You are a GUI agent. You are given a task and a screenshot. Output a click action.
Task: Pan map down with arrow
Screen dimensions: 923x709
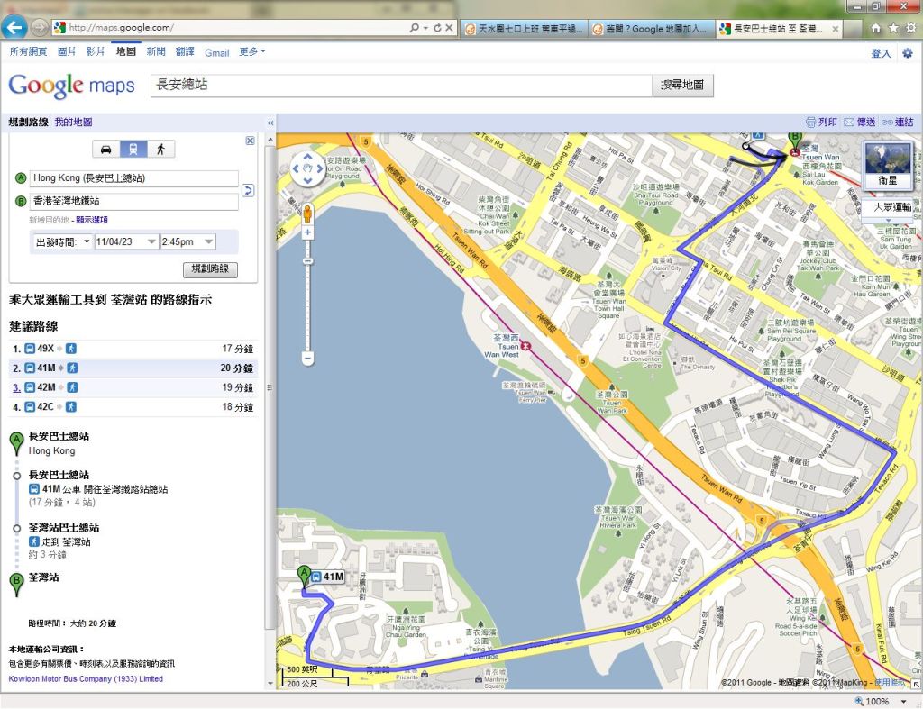point(307,180)
